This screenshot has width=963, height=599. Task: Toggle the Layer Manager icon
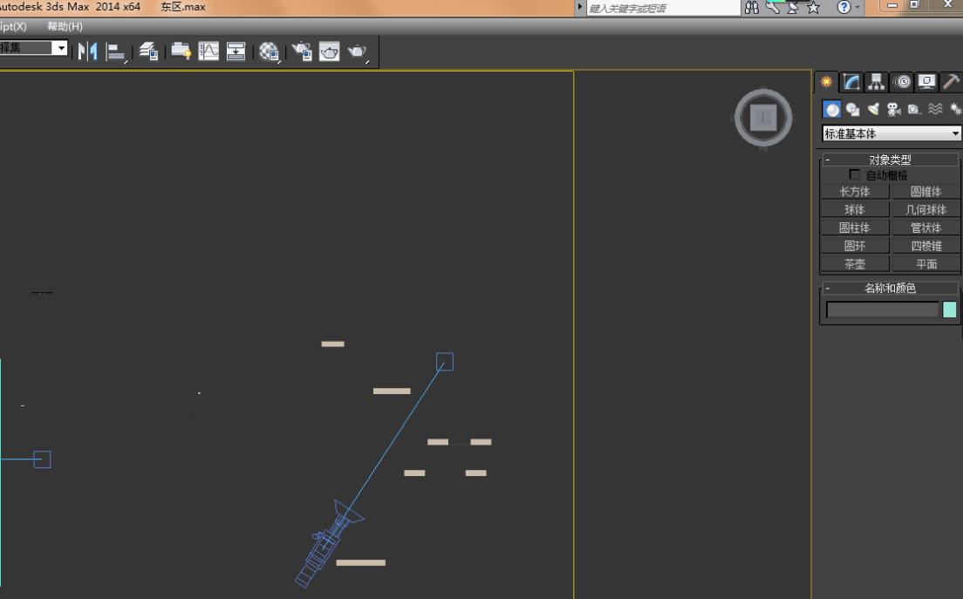[148, 51]
